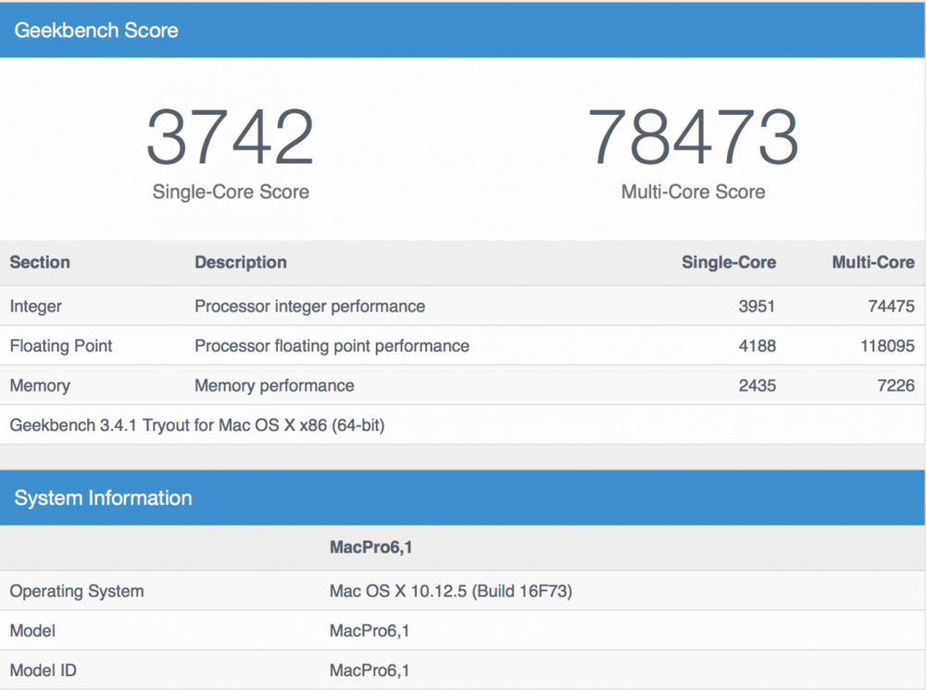Viewport: 926px width, 690px height.
Task: Click the Multi-Core column header in table
Action: click(872, 262)
